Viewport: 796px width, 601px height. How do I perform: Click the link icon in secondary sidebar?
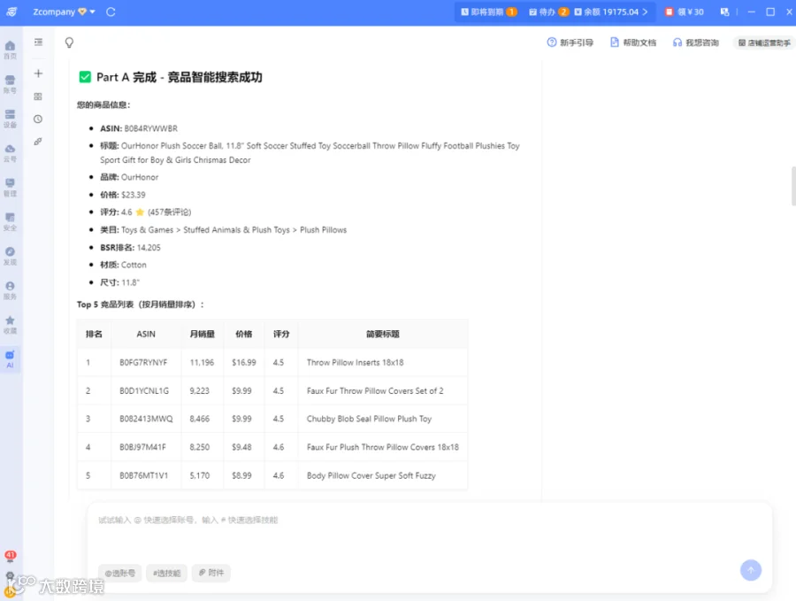(x=38, y=142)
